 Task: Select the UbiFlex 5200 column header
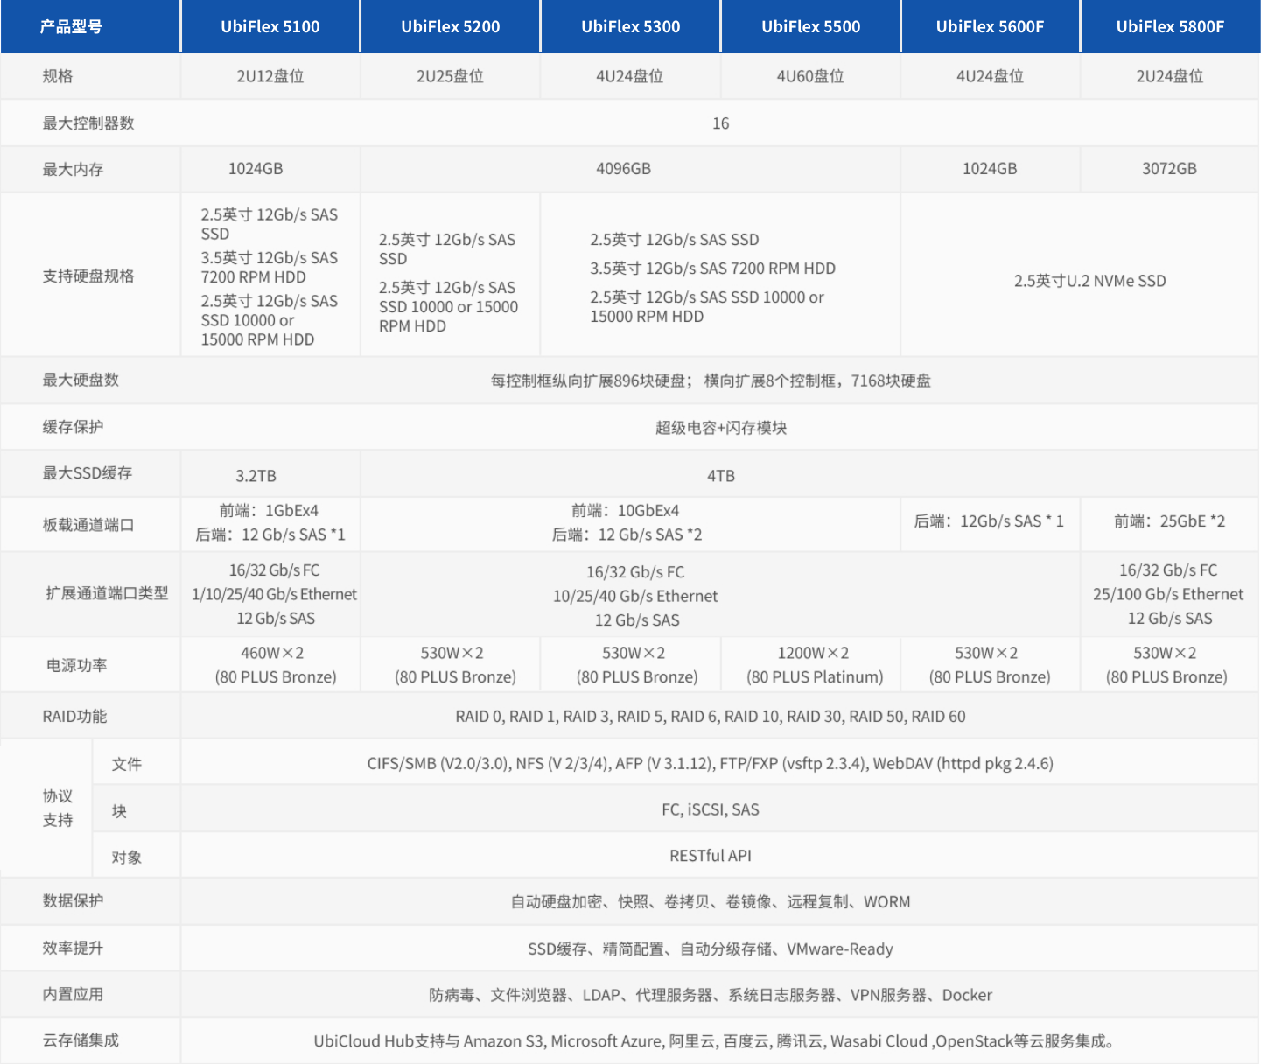450,26
